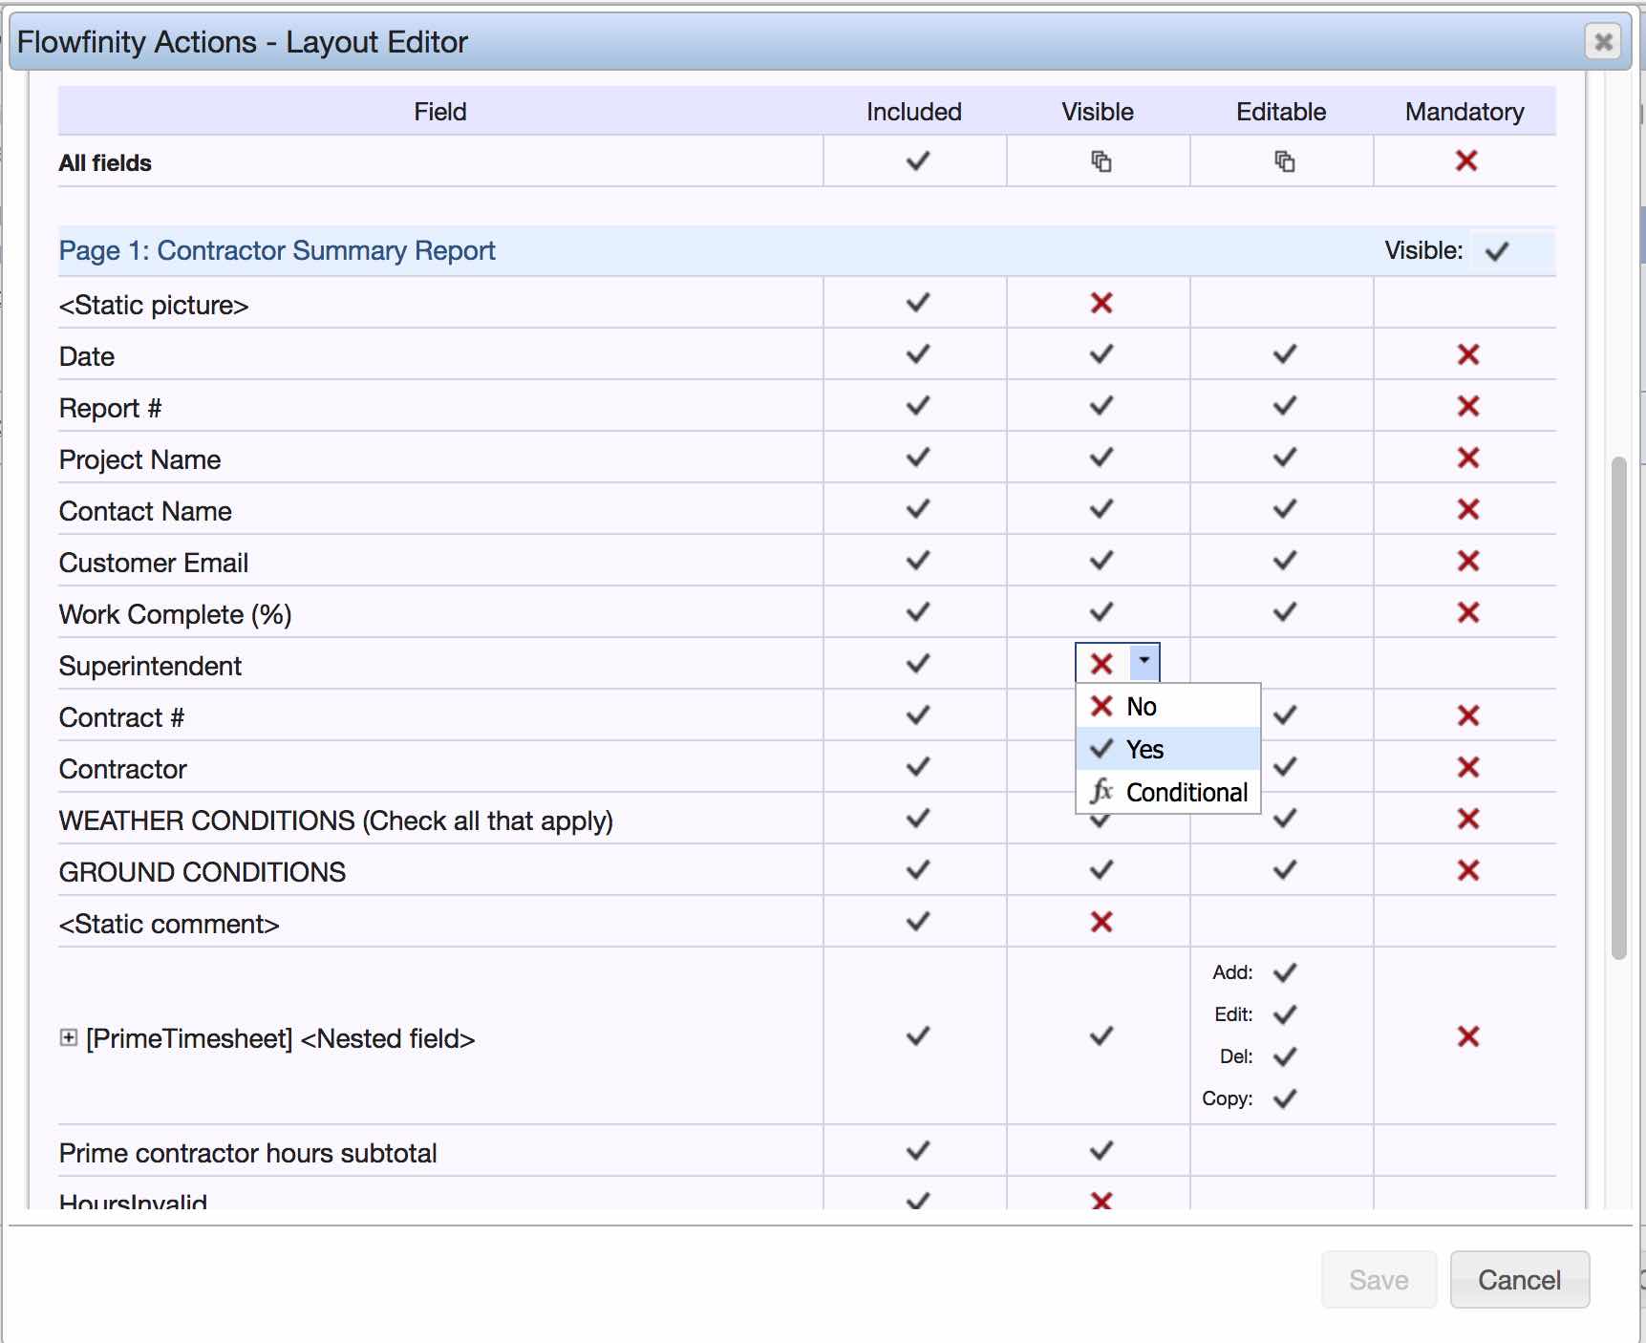Viewport: 1646px width, 1343px height.
Task: Toggle PrimeTimesheet Del permission checkmark
Action: point(1284,1057)
